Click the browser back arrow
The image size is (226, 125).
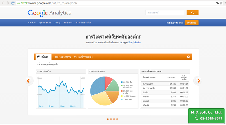click(3, 3)
